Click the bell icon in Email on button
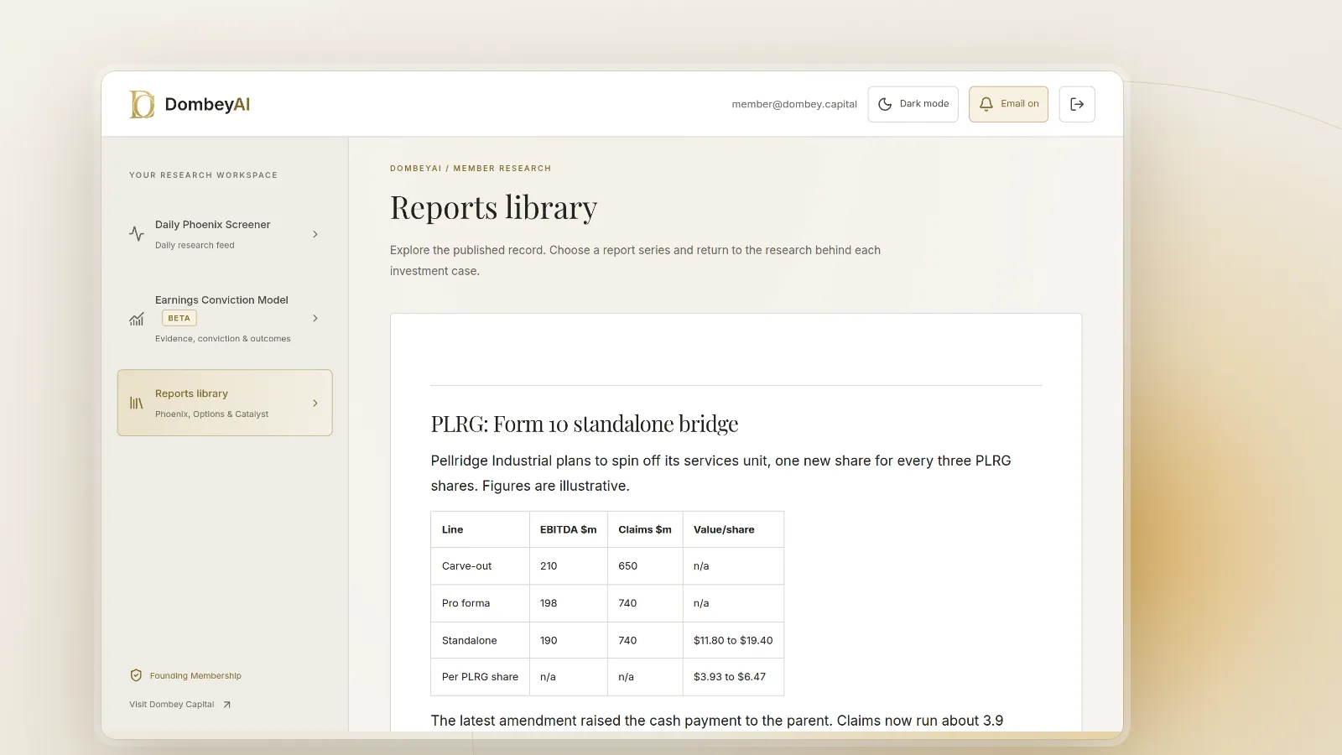This screenshot has height=755, width=1342. (986, 104)
